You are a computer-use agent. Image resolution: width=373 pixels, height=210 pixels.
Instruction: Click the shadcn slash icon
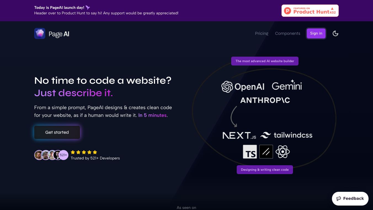(x=266, y=152)
